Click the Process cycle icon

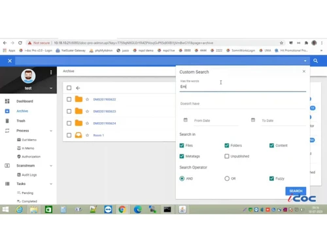7,131
